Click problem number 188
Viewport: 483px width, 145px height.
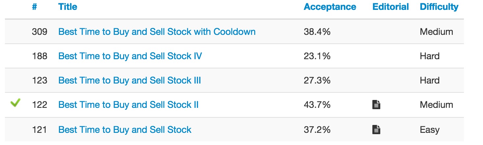tap(40, 56)
